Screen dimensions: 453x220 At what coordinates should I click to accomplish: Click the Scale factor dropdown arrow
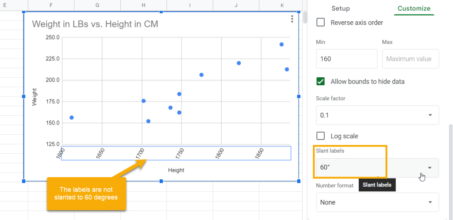pos(430,115)
